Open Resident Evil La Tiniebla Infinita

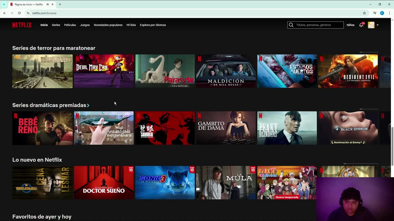tap(348, 71)
